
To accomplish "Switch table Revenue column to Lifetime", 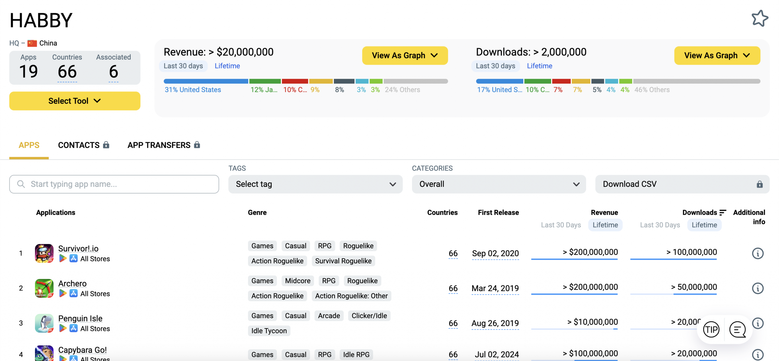I will point(605,225).
